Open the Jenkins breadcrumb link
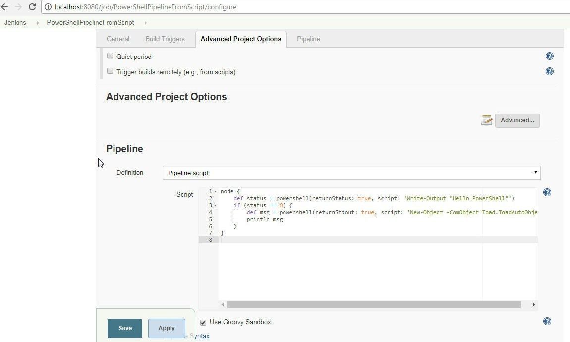The height and width of the screenshot is (342, 570). 15,22
